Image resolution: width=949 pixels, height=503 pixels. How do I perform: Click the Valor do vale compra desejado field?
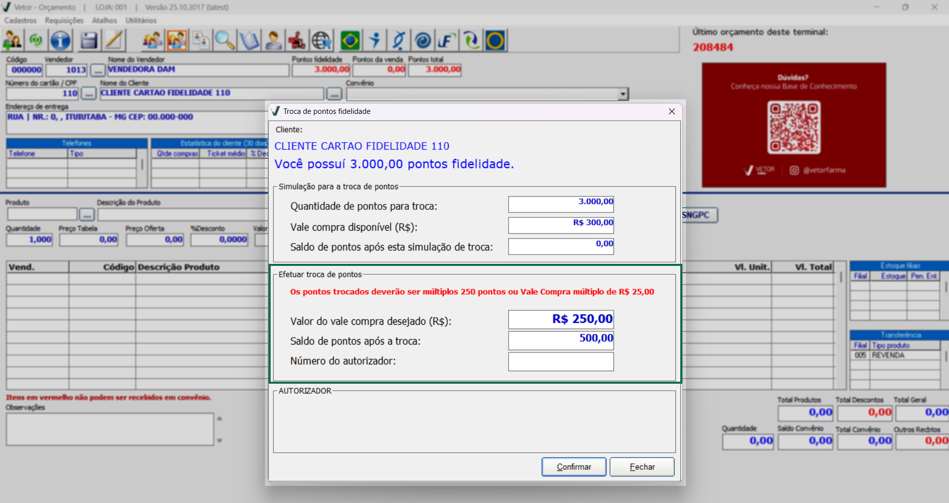pyautogui.click(x=561, y=320)
